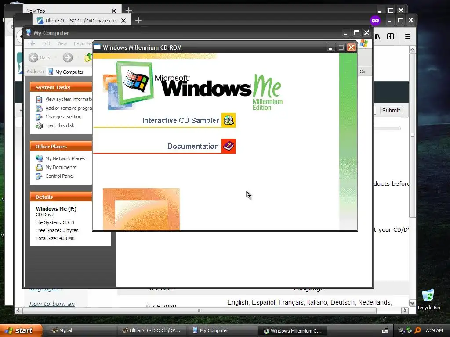Open Control Panel link in Other Places
Screen dimensions: 450x337
click(59, 176)
